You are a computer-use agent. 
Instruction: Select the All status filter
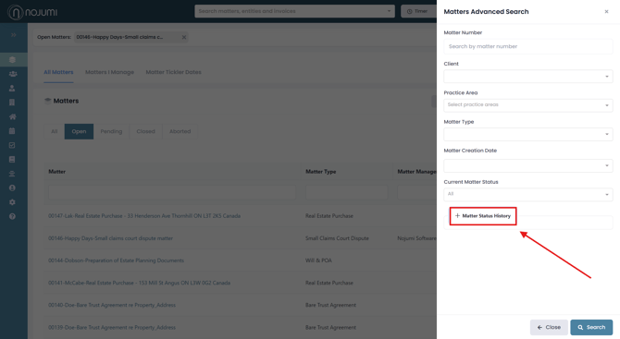[55, 131]
